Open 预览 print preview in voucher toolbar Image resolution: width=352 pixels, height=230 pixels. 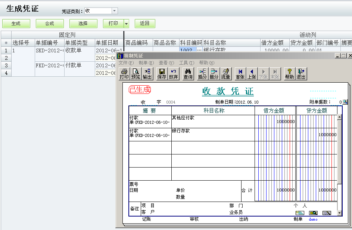pyautogui.click(x=135, y=74)
